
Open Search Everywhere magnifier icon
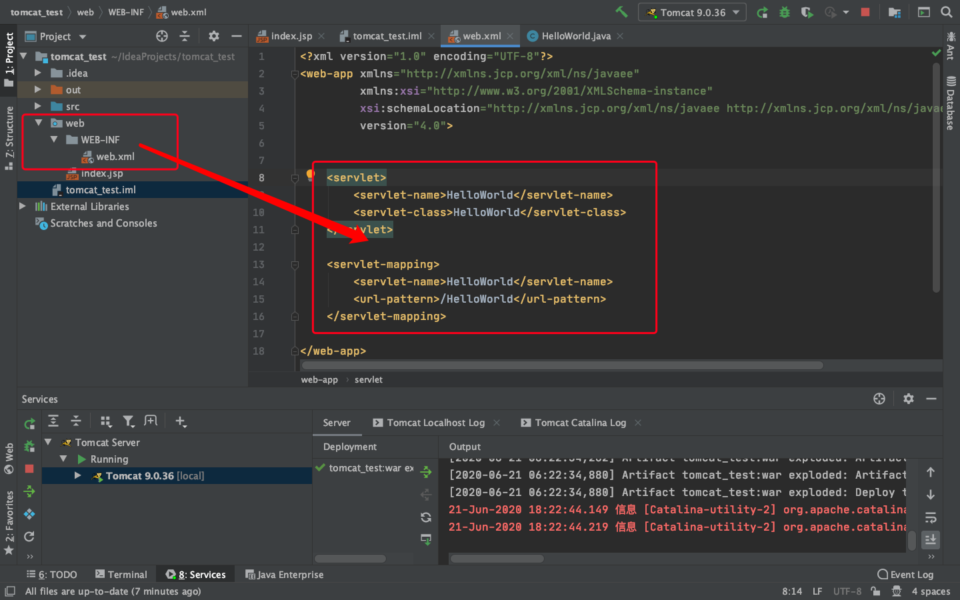coord(946,12)
